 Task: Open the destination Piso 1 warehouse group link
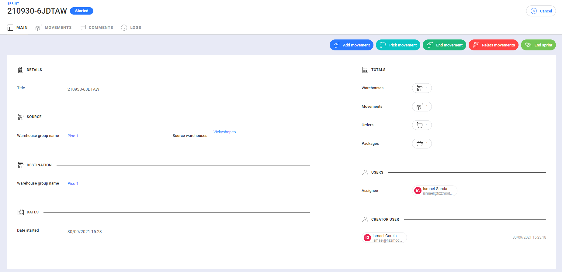coord(73,184)
